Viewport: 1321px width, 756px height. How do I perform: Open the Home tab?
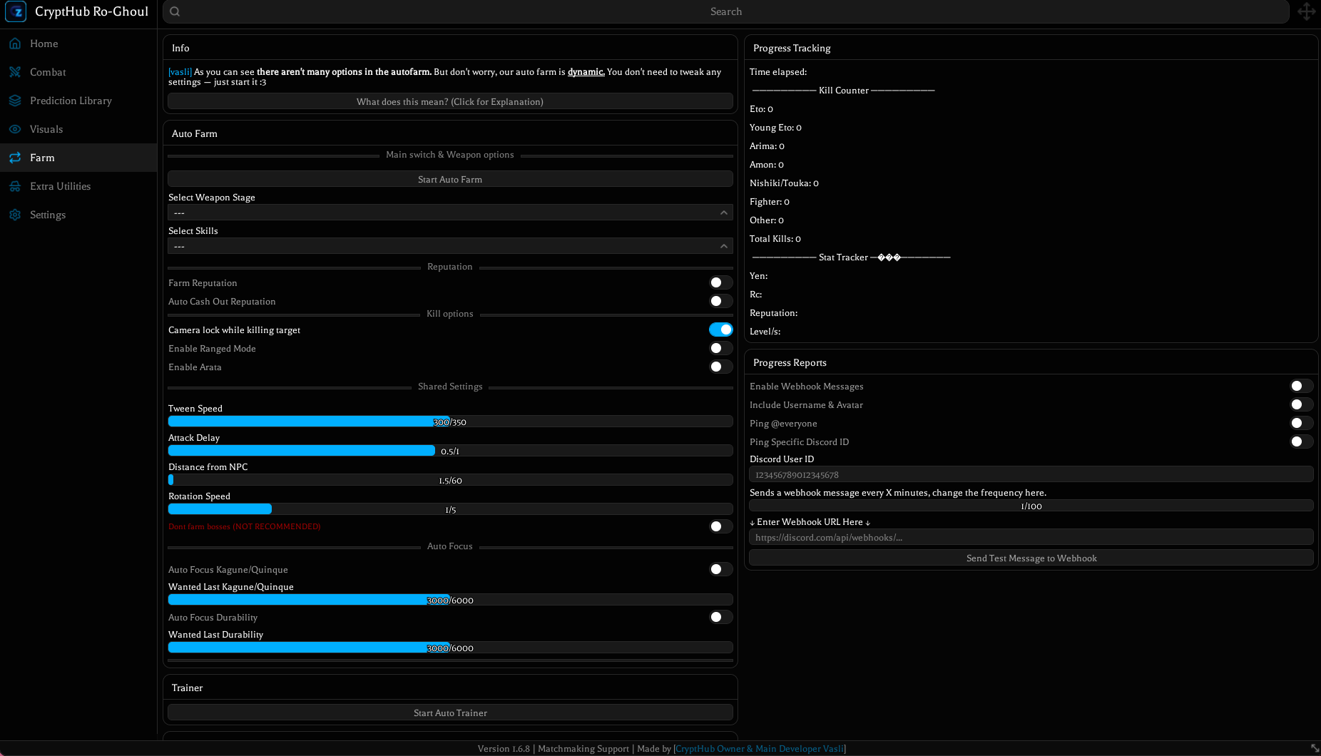[78, 44]
